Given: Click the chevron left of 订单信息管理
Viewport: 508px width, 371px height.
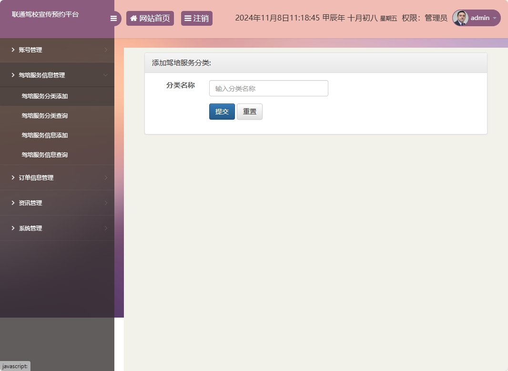Looking at the screenshot, I should pyautogui.click(x=13, y=177).
